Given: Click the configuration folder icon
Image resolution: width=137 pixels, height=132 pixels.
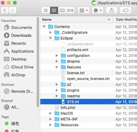Looking at the screenshot, I should tap(63, 56).
